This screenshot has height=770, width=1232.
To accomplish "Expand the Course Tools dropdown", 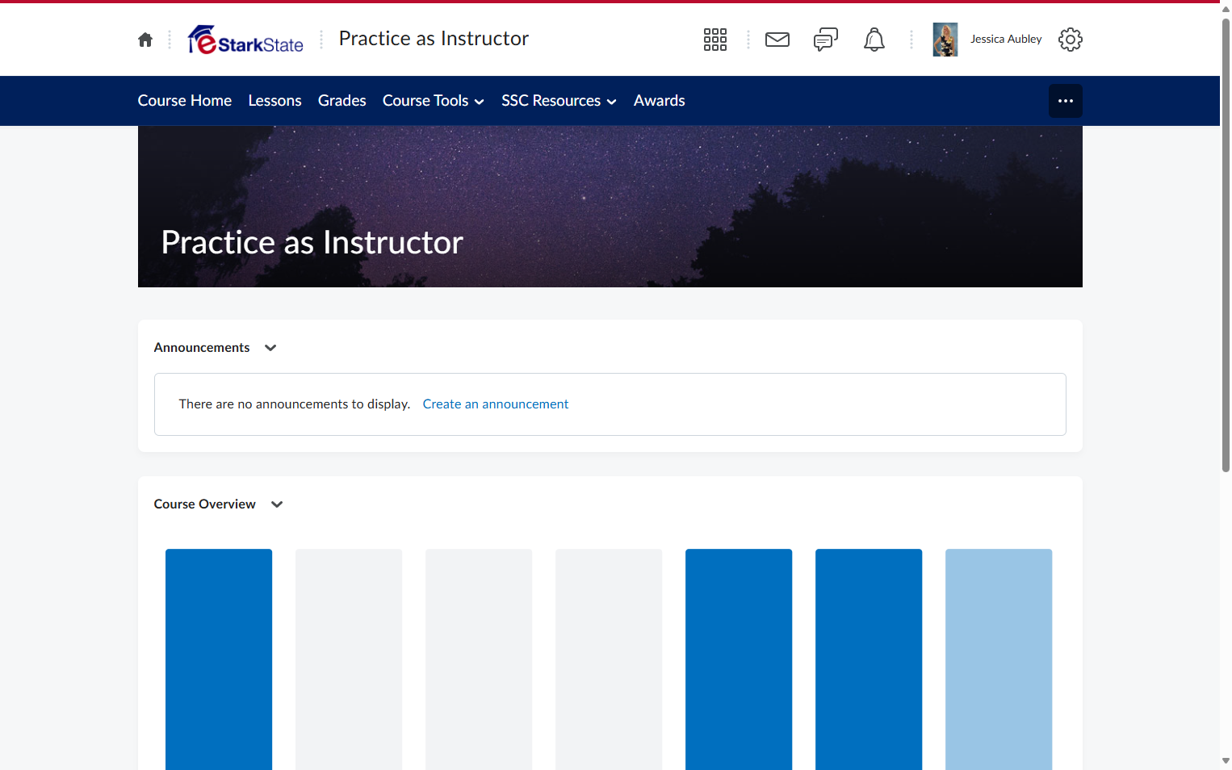I will coord(434,101).
